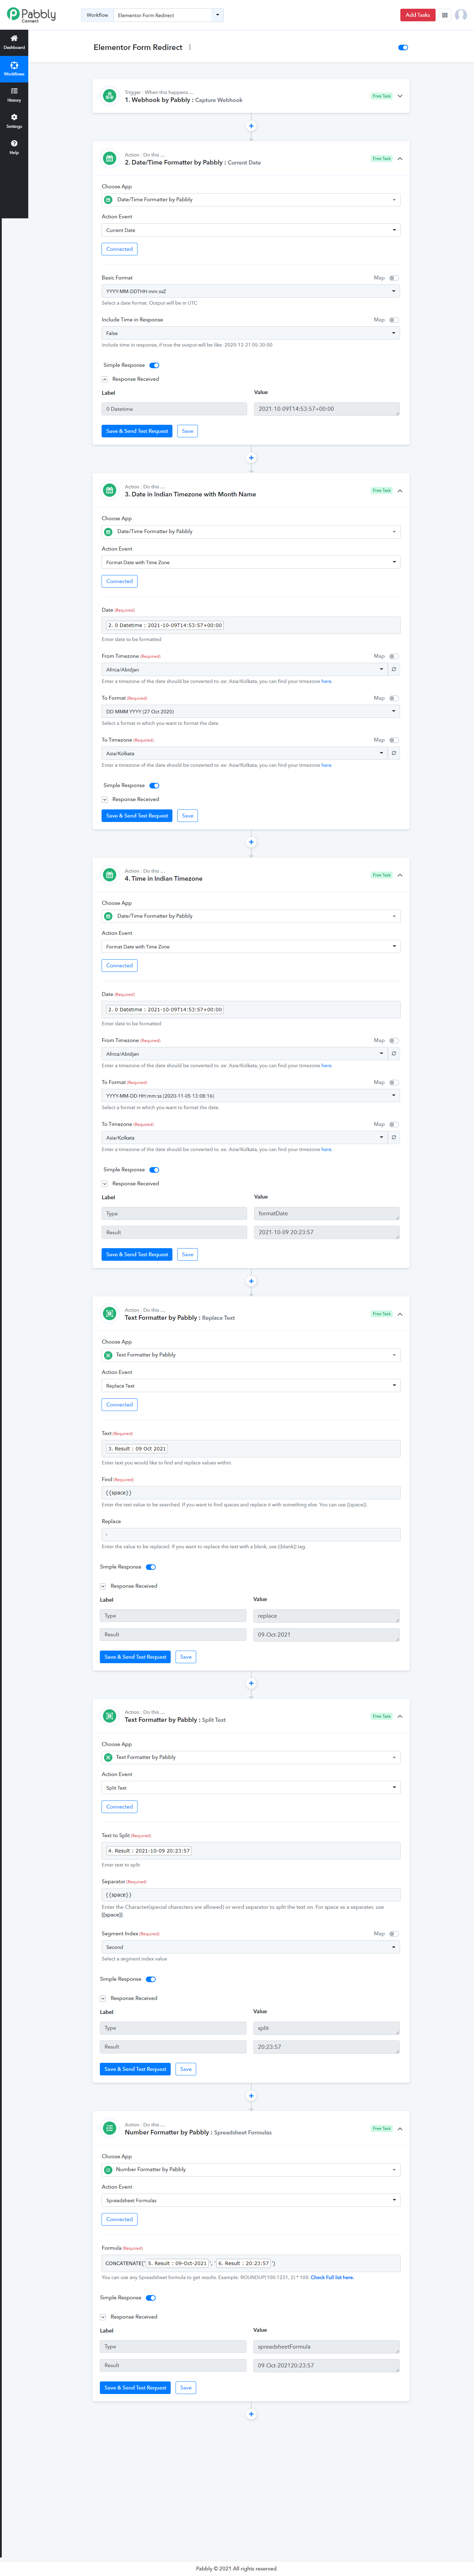Click the refresh icon next to Africa/Abidjan in step 3
This screenshot has height=2576, width=474.
pyautogui.click(x=394, y=669)
